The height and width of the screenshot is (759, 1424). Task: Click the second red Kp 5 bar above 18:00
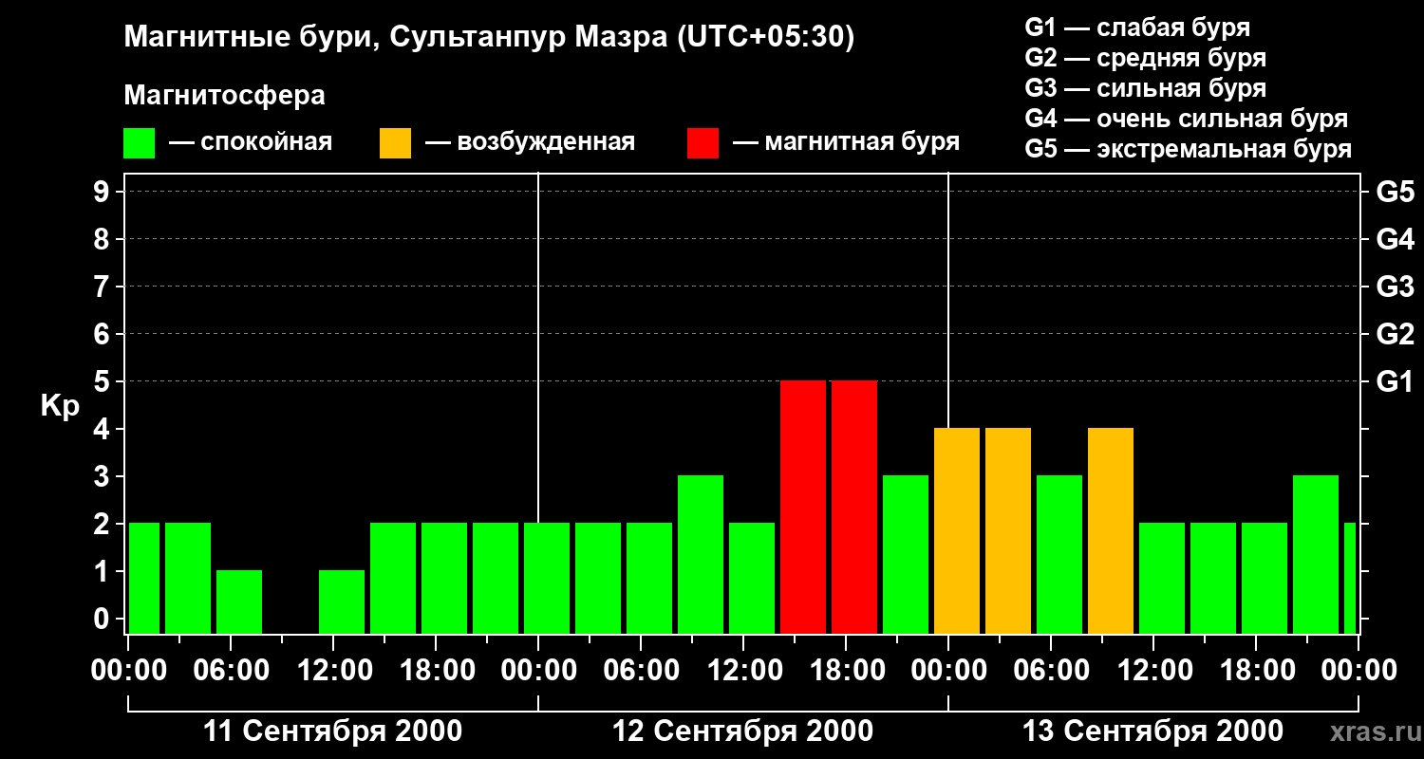click(854, 507)
